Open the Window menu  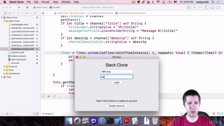[x=66, y=2]
